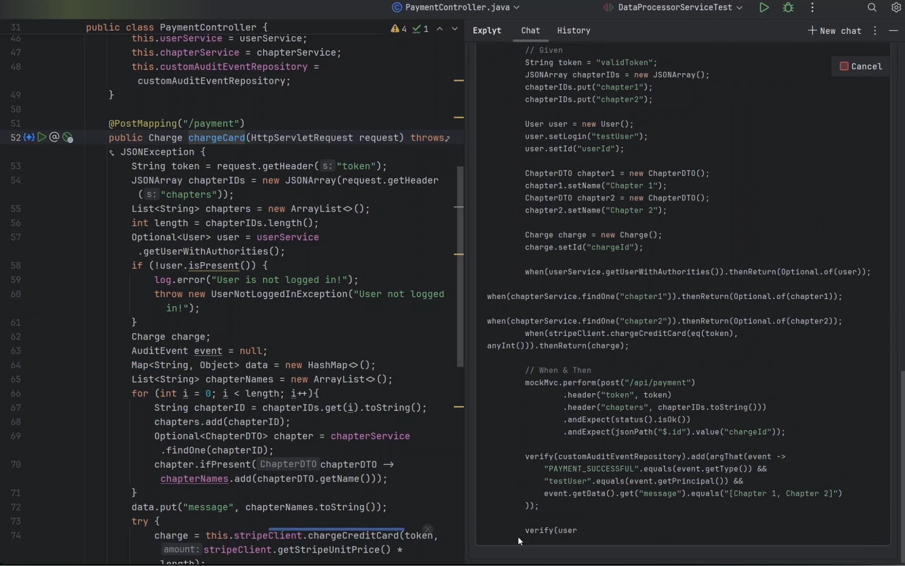The width and height of the screenshot is (905, 566).
Task: Click Explyt generate-test gutter icon on line 52
Action: point(29,138)
